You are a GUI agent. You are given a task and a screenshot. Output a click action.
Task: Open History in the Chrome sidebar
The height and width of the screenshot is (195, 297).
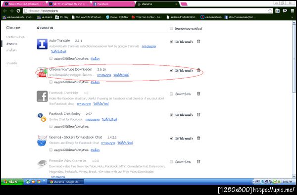(16, 37)
